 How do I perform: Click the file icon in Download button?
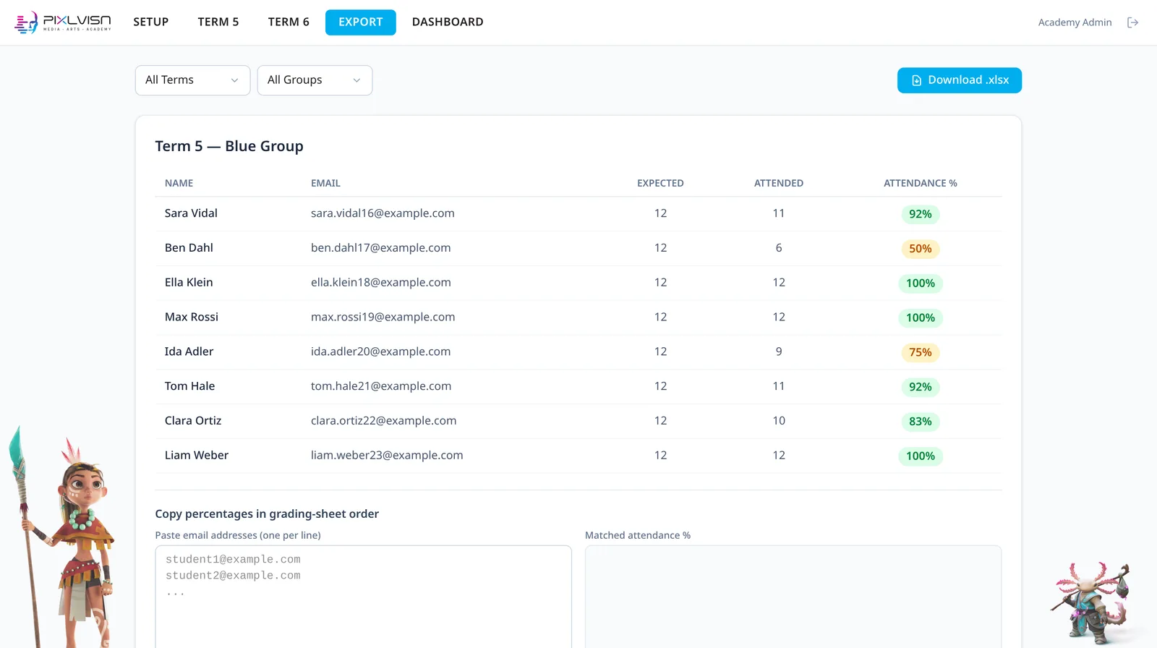pyautogui.click(x=916, y=80)
